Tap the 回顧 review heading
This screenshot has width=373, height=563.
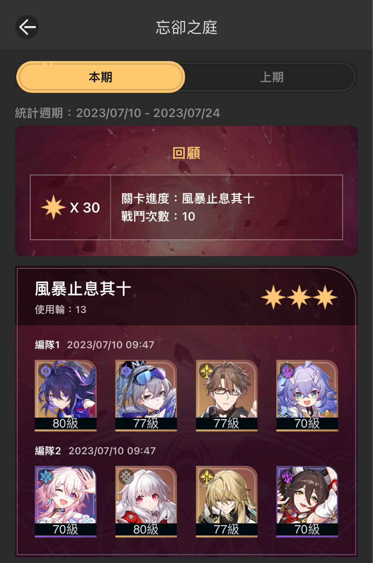186,153
